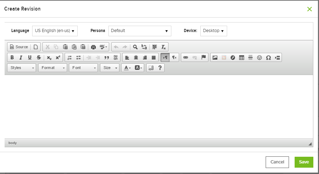Click the green Save button
This screenshot has width=319, height=174.
[304, 162]
